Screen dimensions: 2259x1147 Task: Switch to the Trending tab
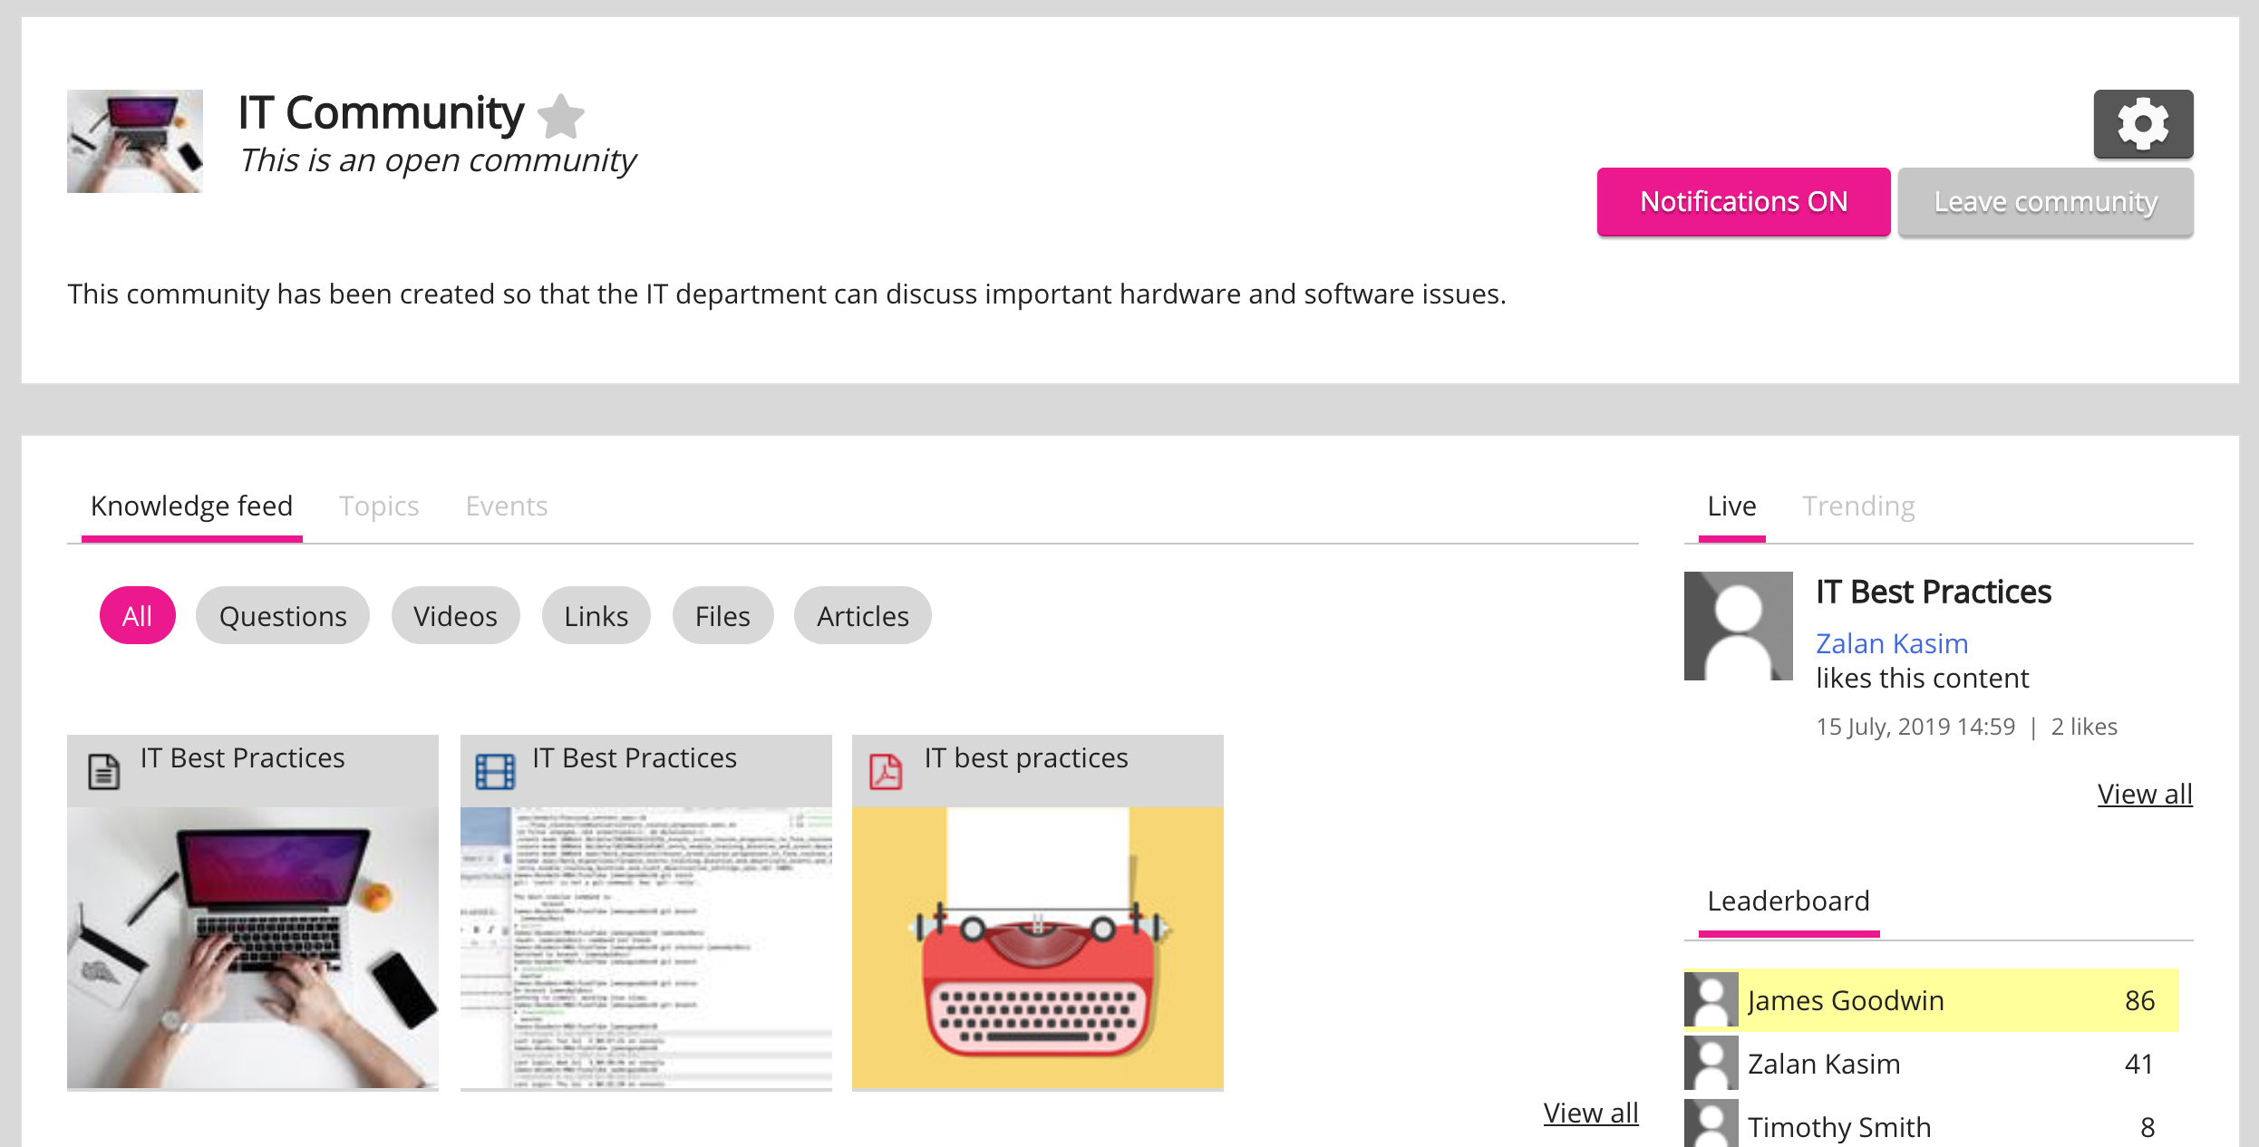(1857, 506)
